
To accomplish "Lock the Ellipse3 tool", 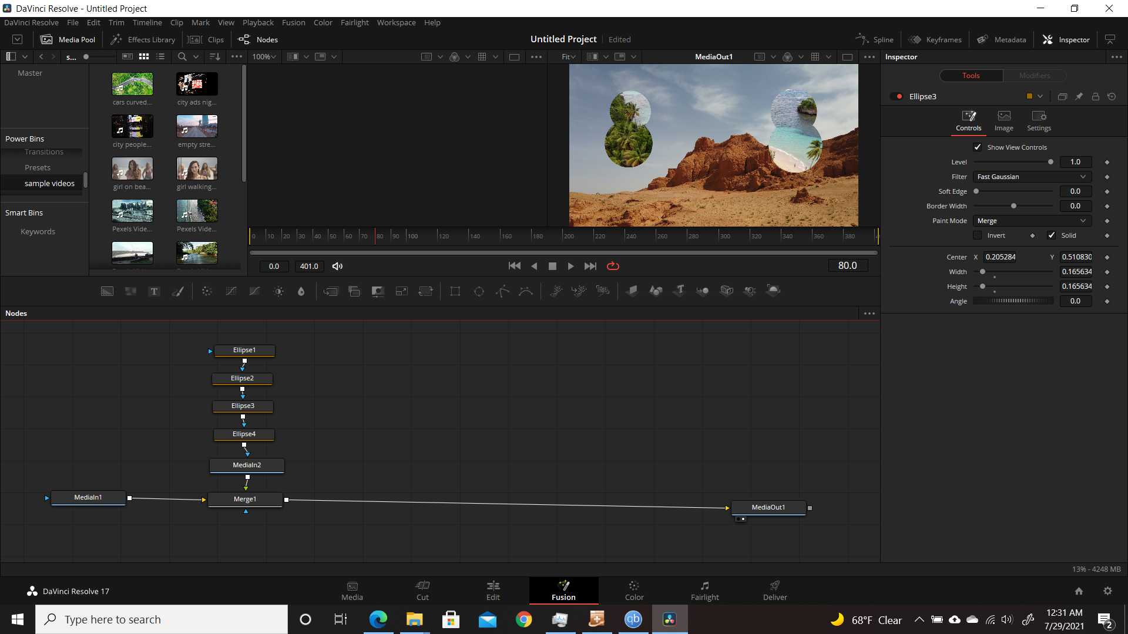I will [1095, 96].
